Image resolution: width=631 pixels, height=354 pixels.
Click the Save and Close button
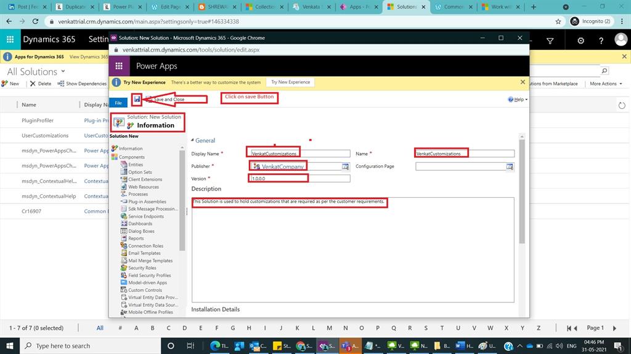pos(168,98)
